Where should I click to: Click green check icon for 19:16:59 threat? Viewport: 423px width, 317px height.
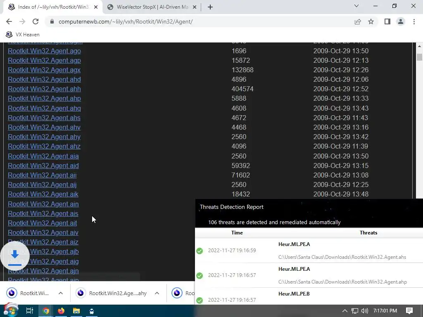click(200, 251)
